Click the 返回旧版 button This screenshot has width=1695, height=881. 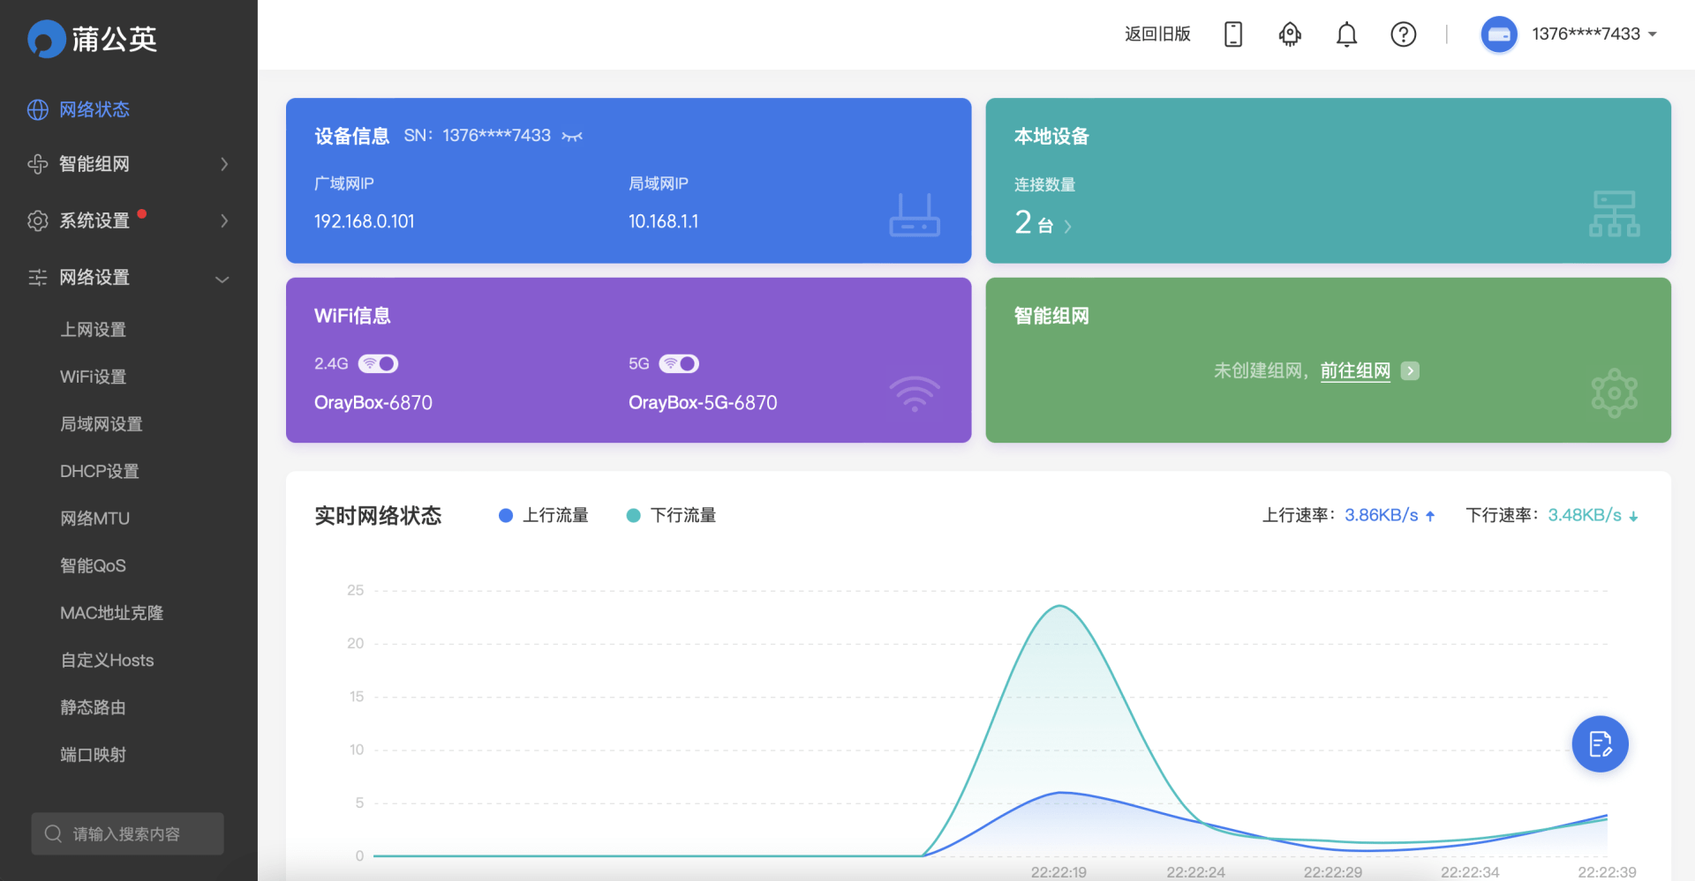point(1157,34)
